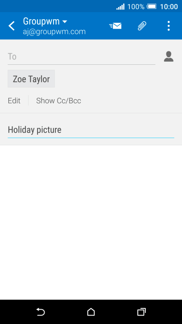Tap the empty message body area
This screenshot has width=182, height=324.
coord(91,222)
